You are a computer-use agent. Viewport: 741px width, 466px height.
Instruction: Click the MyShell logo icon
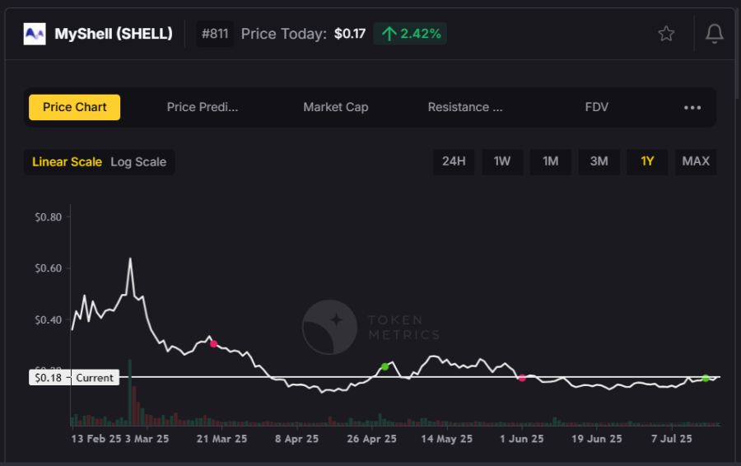click(35, 34)
